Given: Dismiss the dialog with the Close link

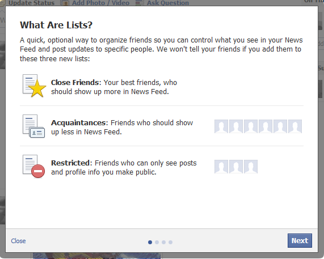Looking at the screenshot, I should tap(18, 241).
